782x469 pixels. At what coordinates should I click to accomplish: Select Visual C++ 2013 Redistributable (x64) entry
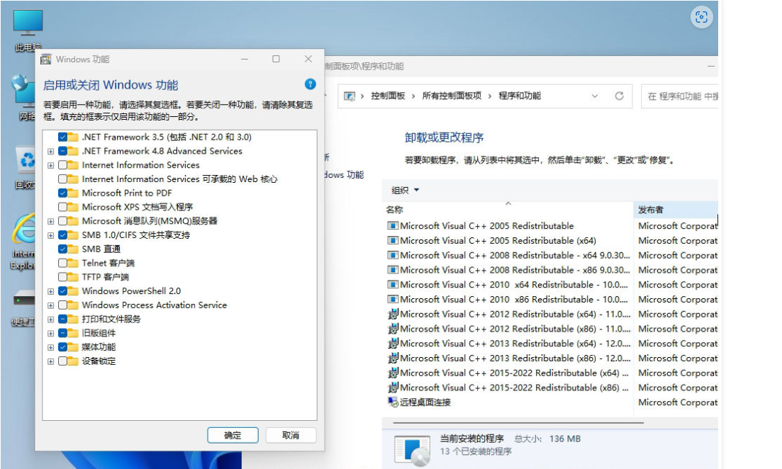[508, 344]
